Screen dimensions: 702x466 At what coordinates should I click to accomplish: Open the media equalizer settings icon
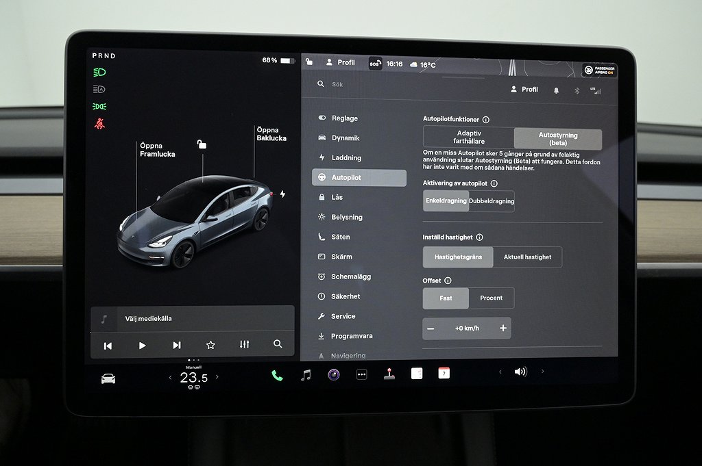[244, 345]
